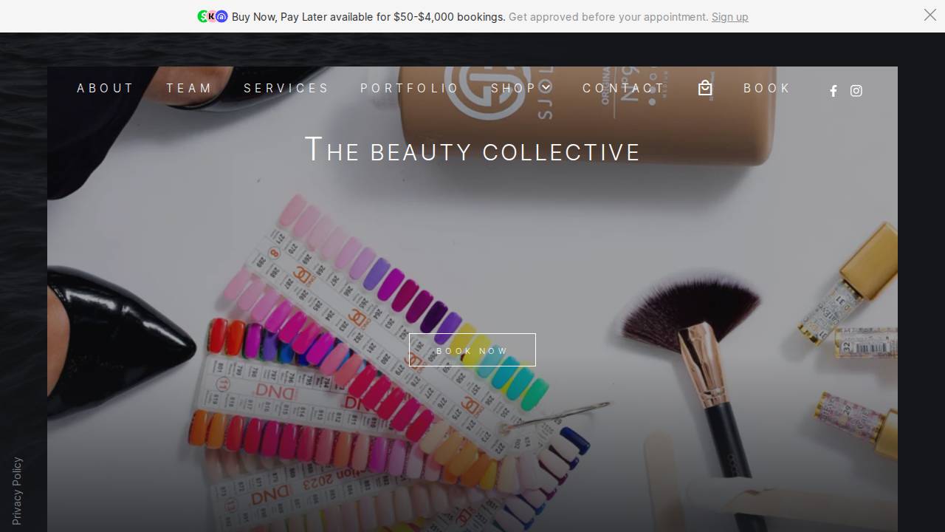This screenshot has height=532, width=945.
Task: Click the pink Klarna payment icon
Action: [211, 16]
